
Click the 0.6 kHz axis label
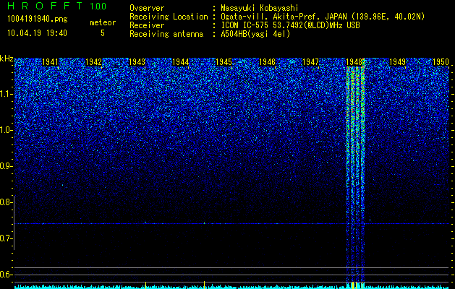[6, 275]
